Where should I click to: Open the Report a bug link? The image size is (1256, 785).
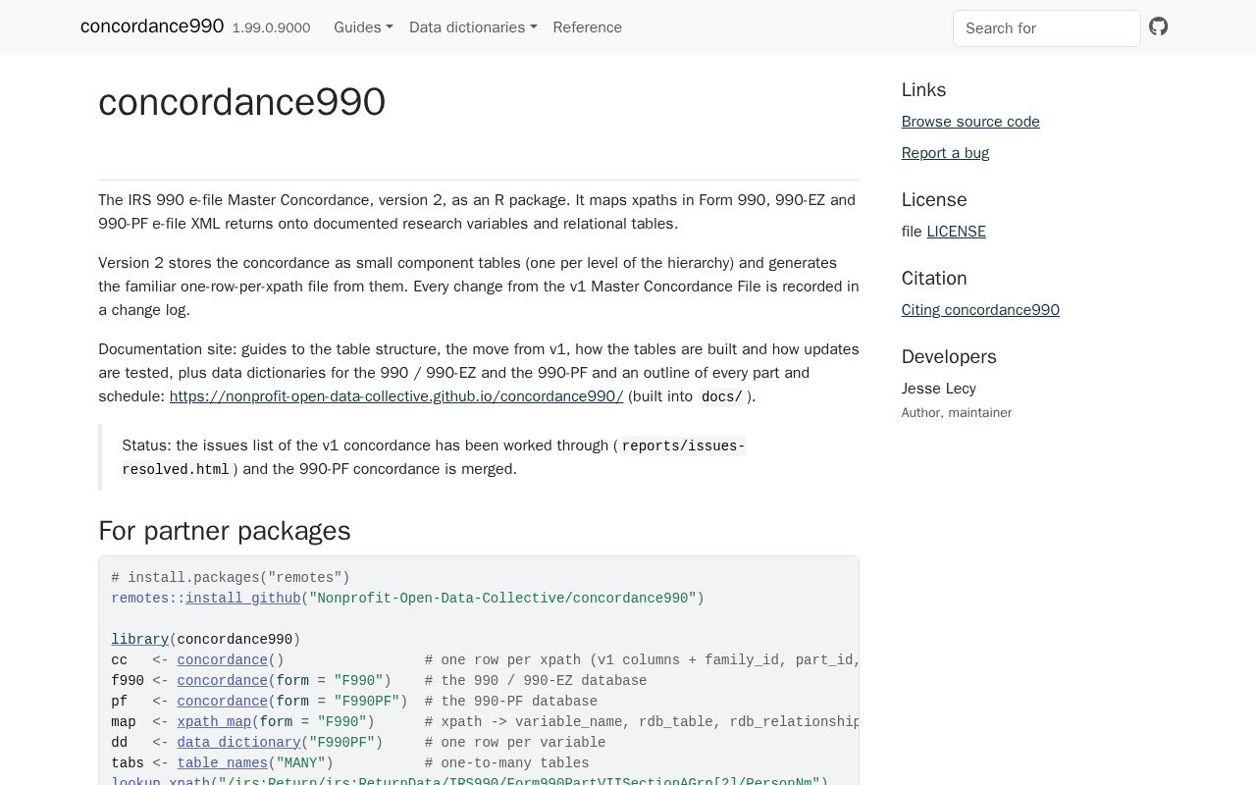945,153
